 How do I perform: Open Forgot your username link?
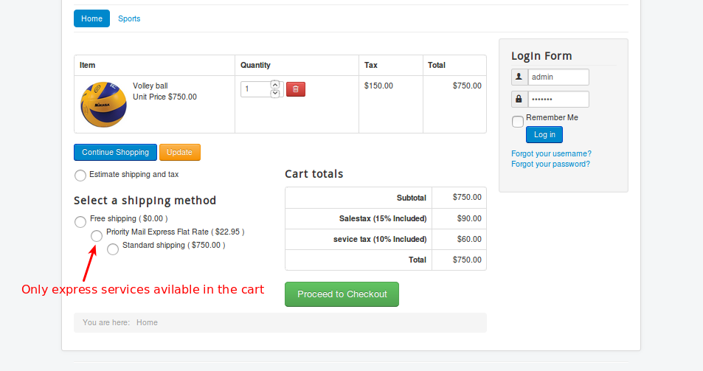coord(551,153)
